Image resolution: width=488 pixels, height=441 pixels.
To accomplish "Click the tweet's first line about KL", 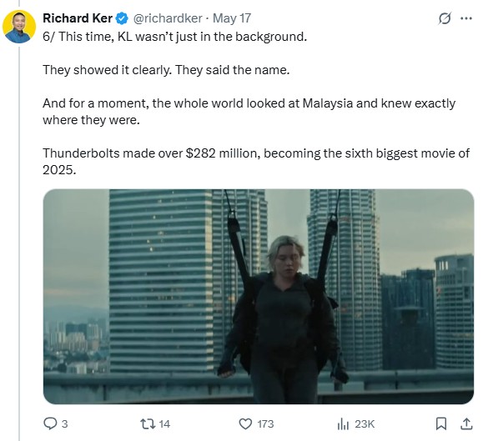I will point(175,37).
